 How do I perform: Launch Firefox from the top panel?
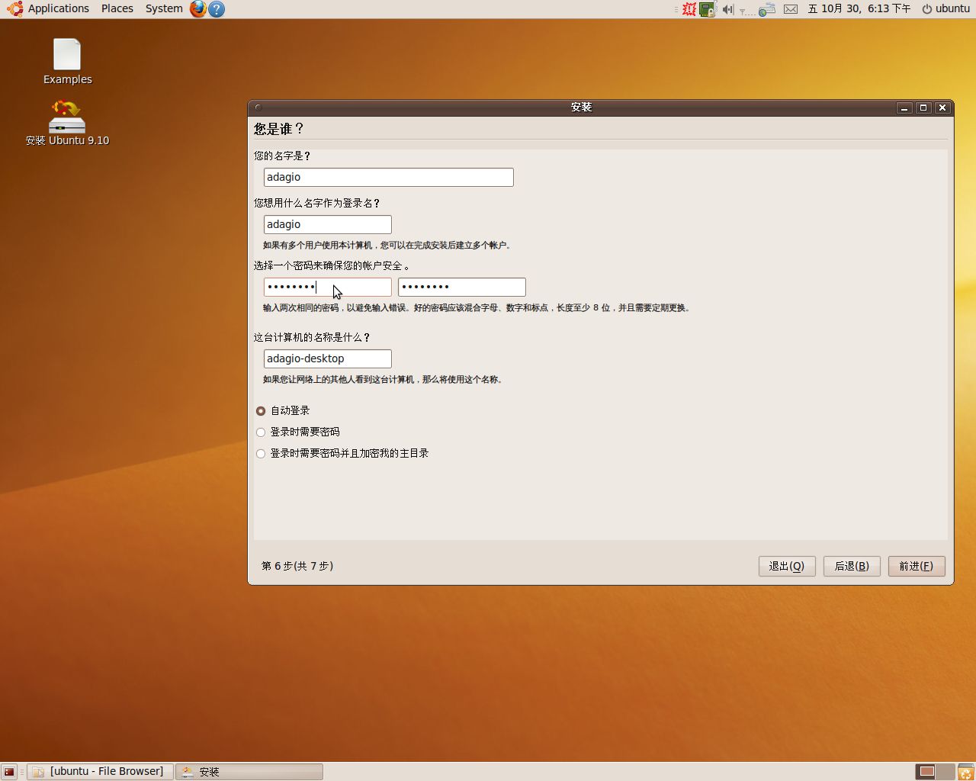[x=198, y=9]
